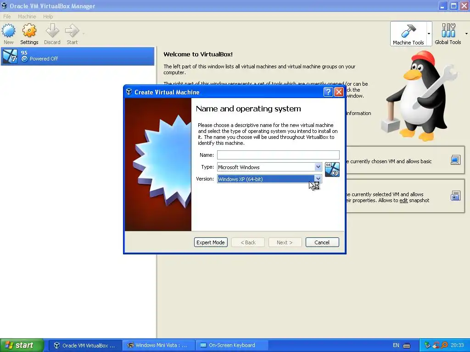The height and width of the screenshot is (352, 470).
Task: Open the File menu
Action: click(7, 16)
